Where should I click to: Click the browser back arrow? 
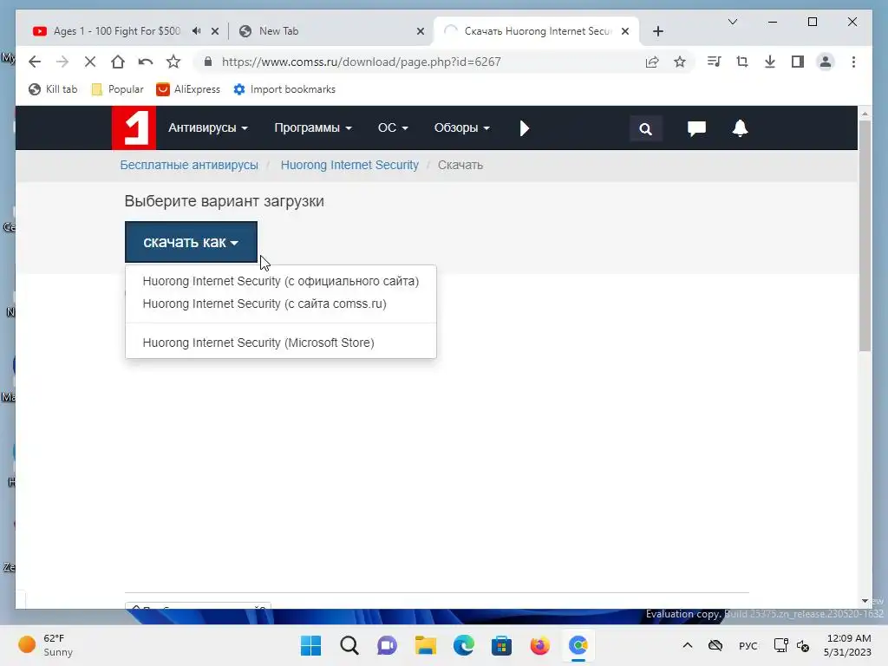pos(35,62)
